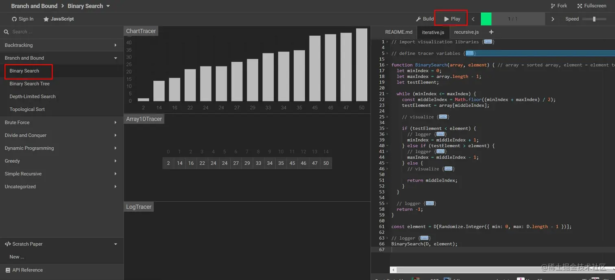Click the API Reference book icon
Screen dimensions: 615x280
[x=8, y=270]
